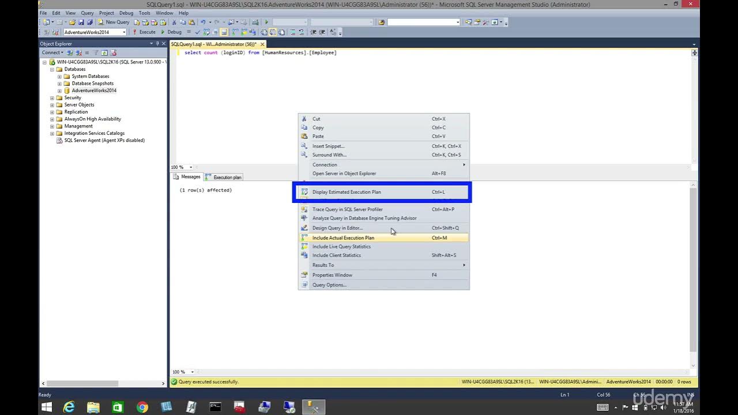738x415 pixels.
Task: Click Refresh icon in Object Explorer toolbar
Action: (x=104, y=52)
